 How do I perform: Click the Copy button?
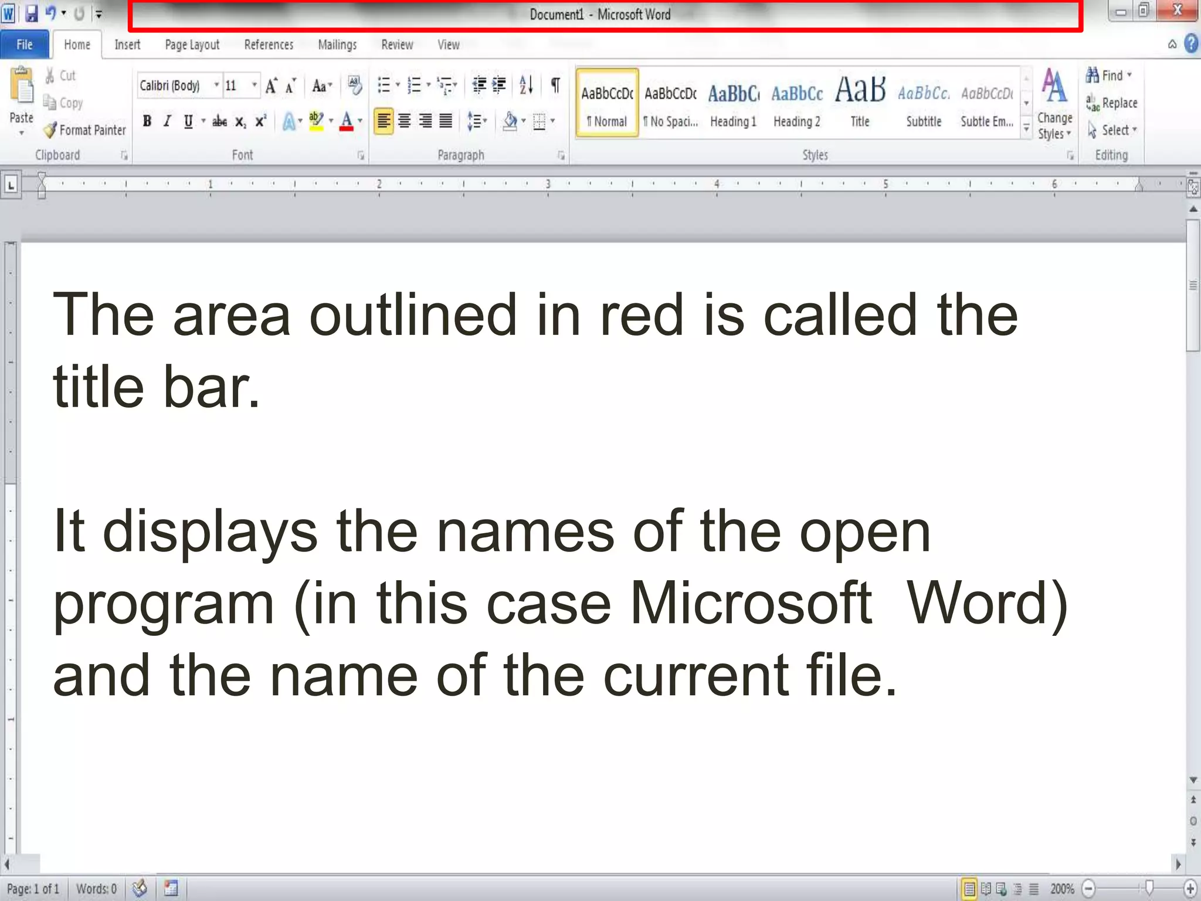point(63,103)
